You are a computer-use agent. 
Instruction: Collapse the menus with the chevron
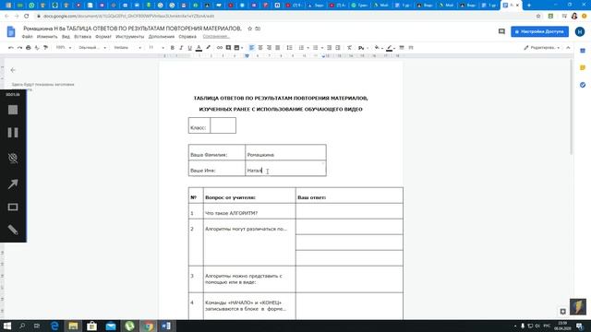(568, 48)
